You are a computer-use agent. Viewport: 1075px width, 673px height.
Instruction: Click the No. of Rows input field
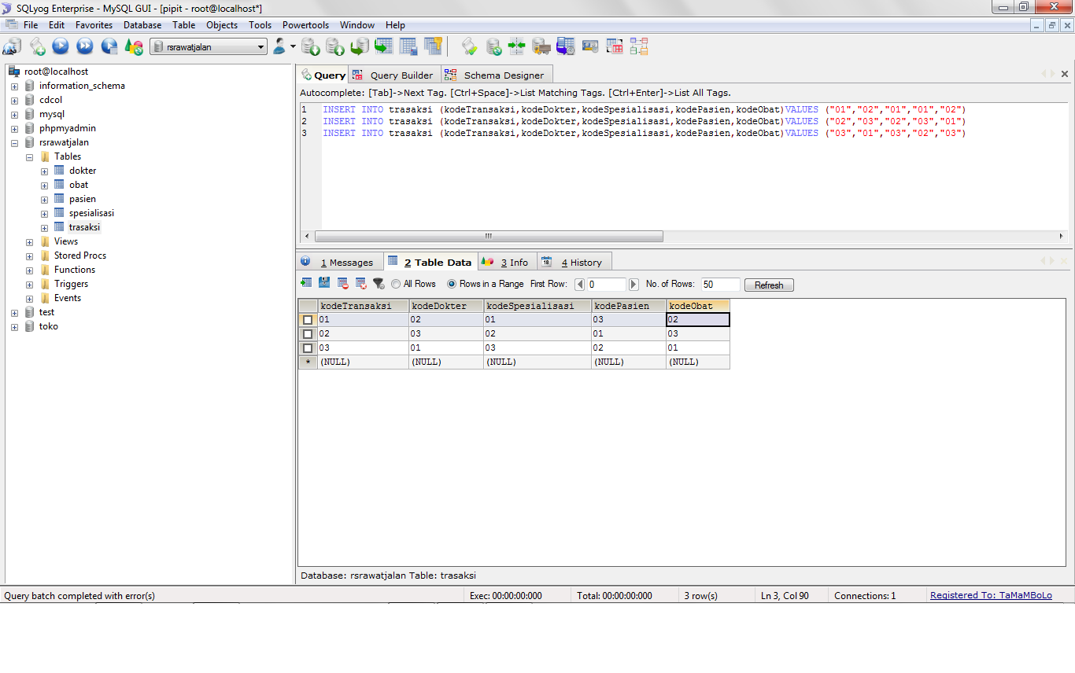point(721,285)
